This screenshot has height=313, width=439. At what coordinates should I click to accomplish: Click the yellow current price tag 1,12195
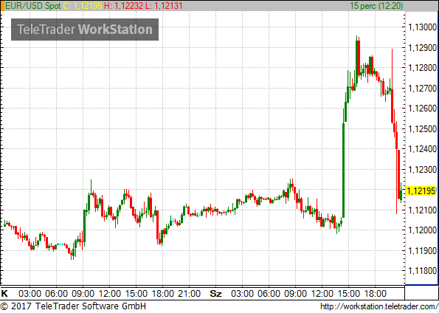pos(421,191)
